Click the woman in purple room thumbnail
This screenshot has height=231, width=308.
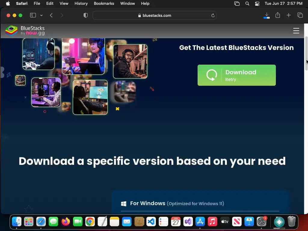[46, 92]
